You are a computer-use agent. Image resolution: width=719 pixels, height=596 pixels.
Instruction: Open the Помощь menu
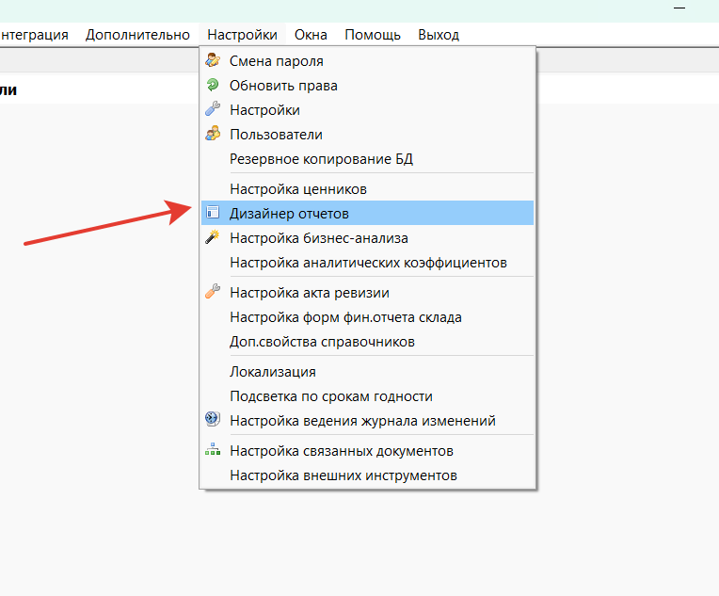tap(373, 35)
